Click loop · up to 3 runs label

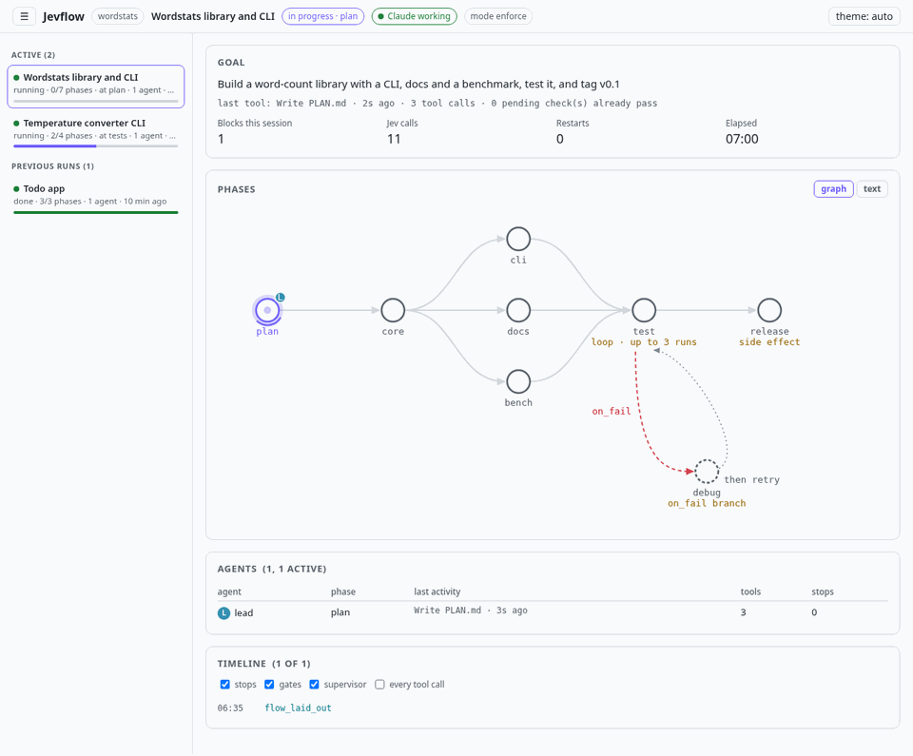point(644,342)
